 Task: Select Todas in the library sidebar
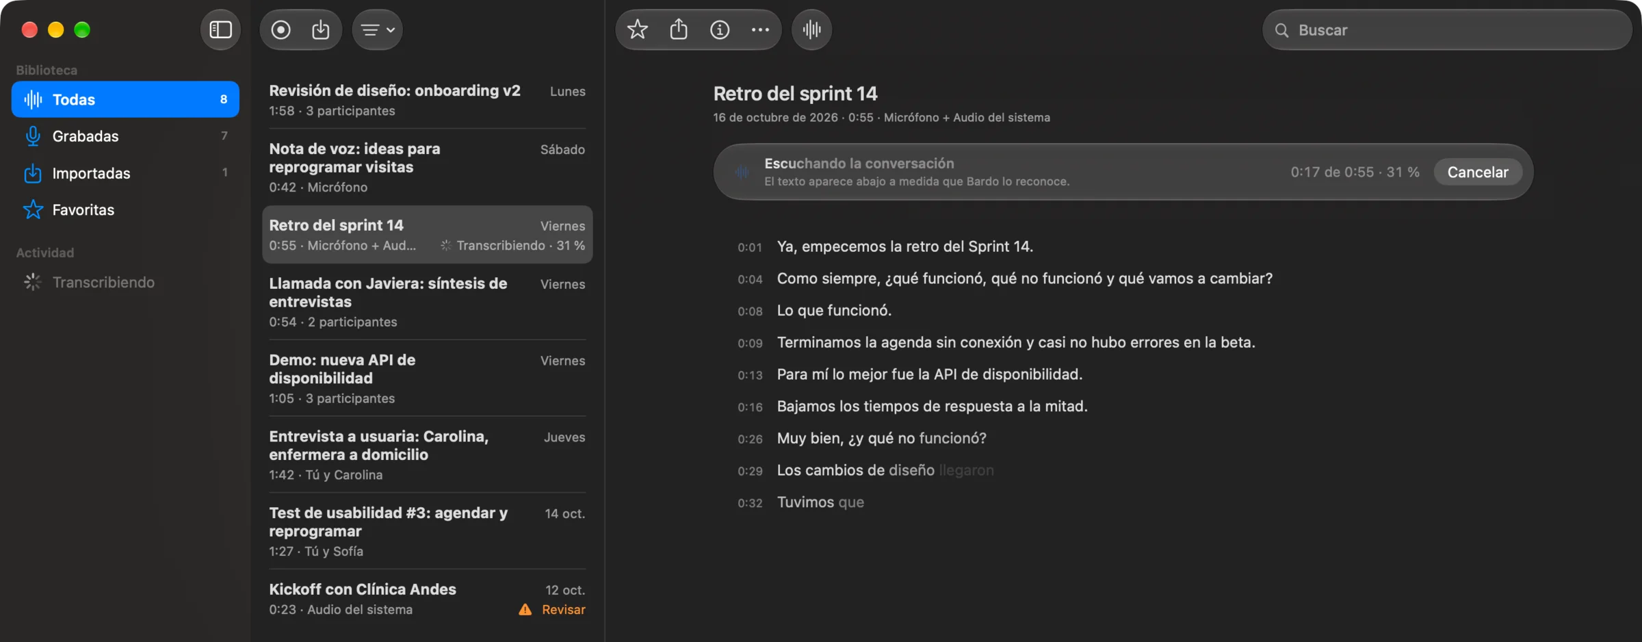click(x=125, y=99)
